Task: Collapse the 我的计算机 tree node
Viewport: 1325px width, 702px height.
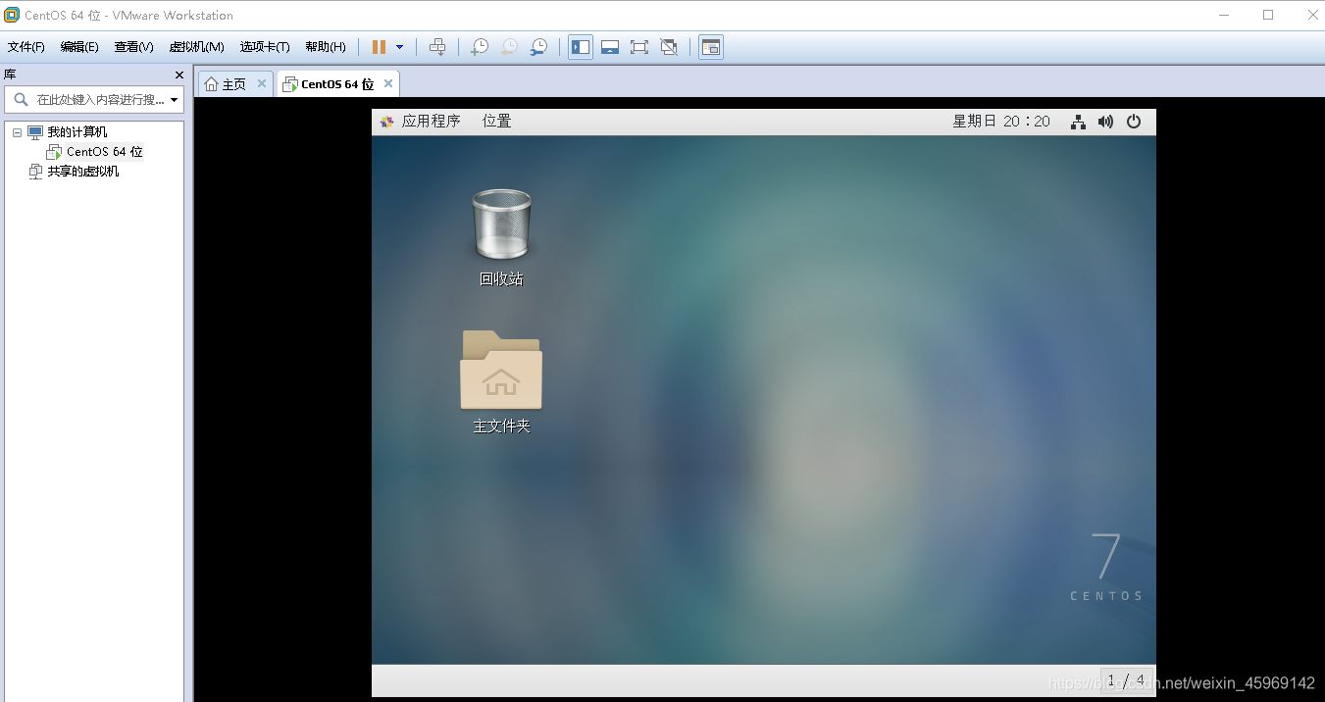Action: pos(17,132)
